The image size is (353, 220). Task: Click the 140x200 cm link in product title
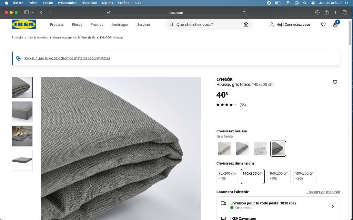[x=263, y=85]
